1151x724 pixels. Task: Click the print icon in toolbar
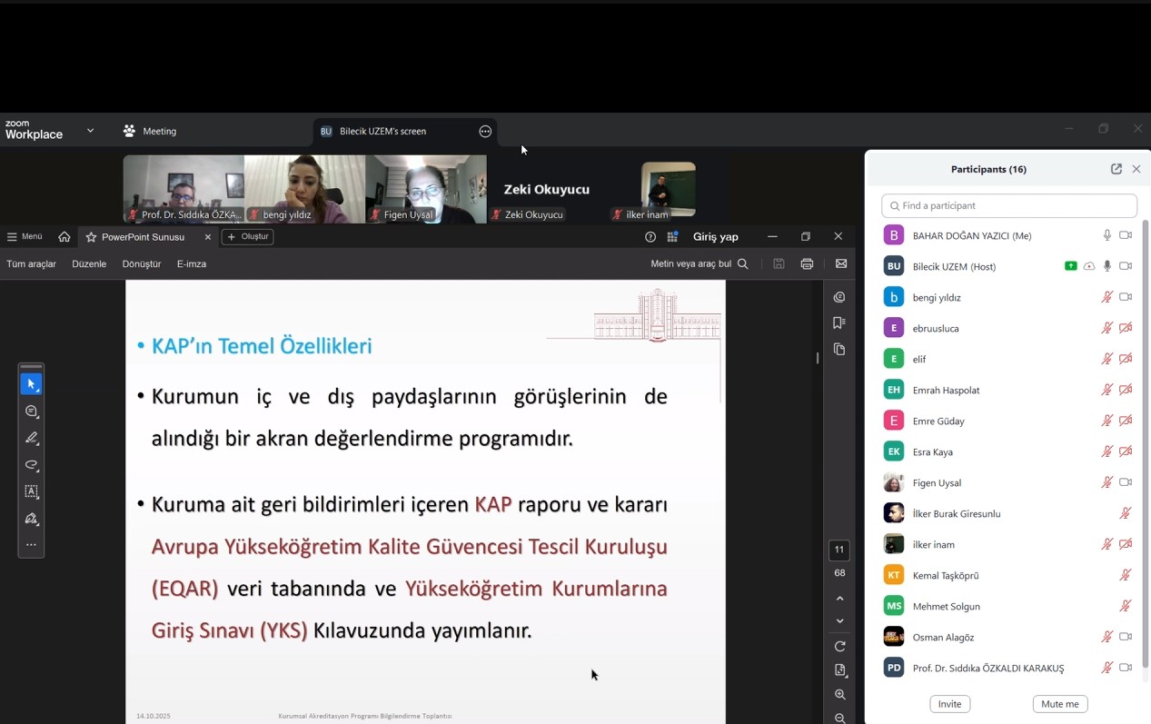807,263
